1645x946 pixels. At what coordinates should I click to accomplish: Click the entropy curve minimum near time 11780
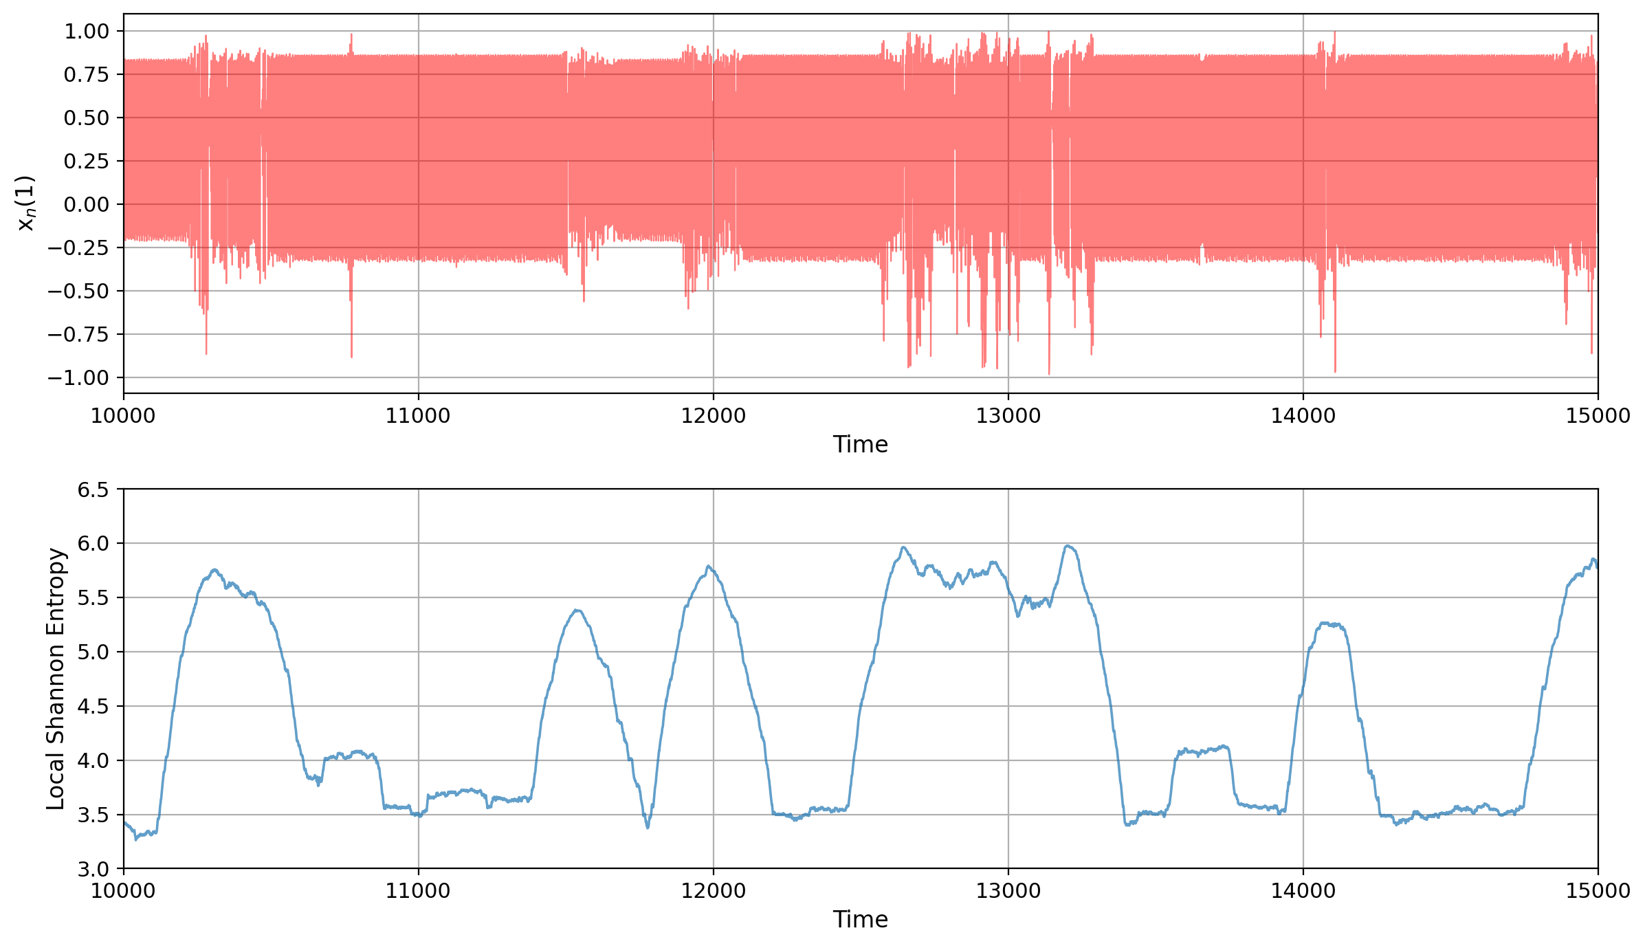[648, 826]
